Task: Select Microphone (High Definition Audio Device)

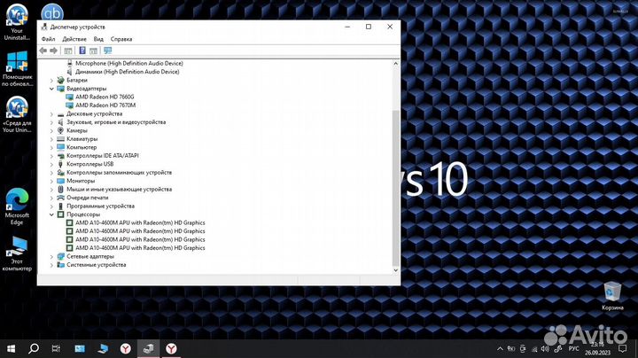Action: click(x=129, y=64)
